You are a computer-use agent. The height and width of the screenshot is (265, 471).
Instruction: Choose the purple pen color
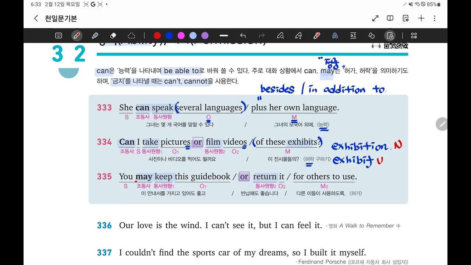coord(205,36)
